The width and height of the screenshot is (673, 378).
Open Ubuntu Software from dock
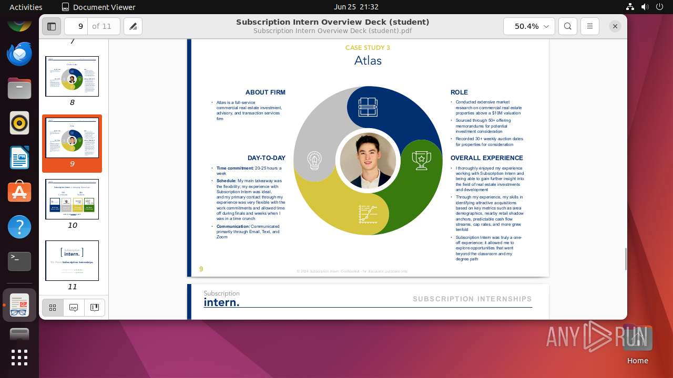tap(19, 192)
